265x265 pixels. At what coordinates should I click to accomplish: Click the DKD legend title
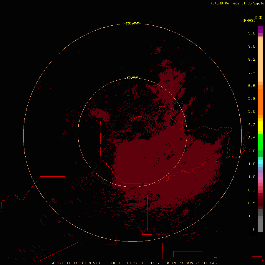[x=259, y=18]
